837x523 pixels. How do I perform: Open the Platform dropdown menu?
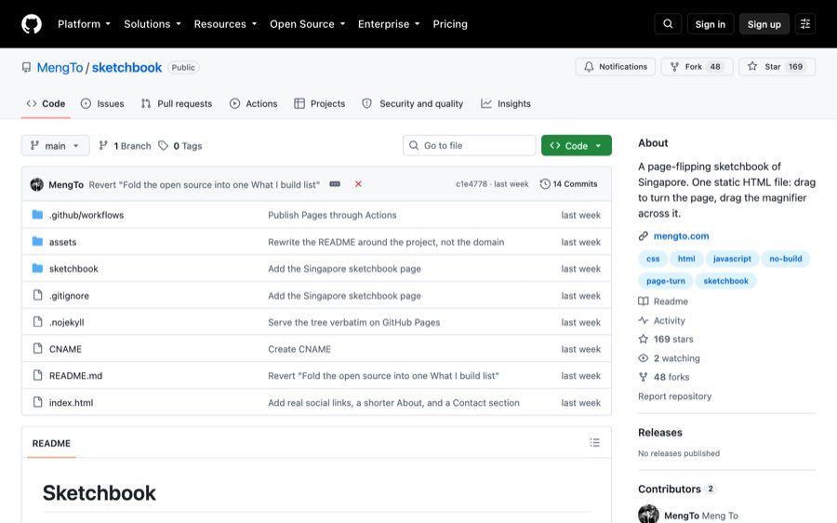84,24
